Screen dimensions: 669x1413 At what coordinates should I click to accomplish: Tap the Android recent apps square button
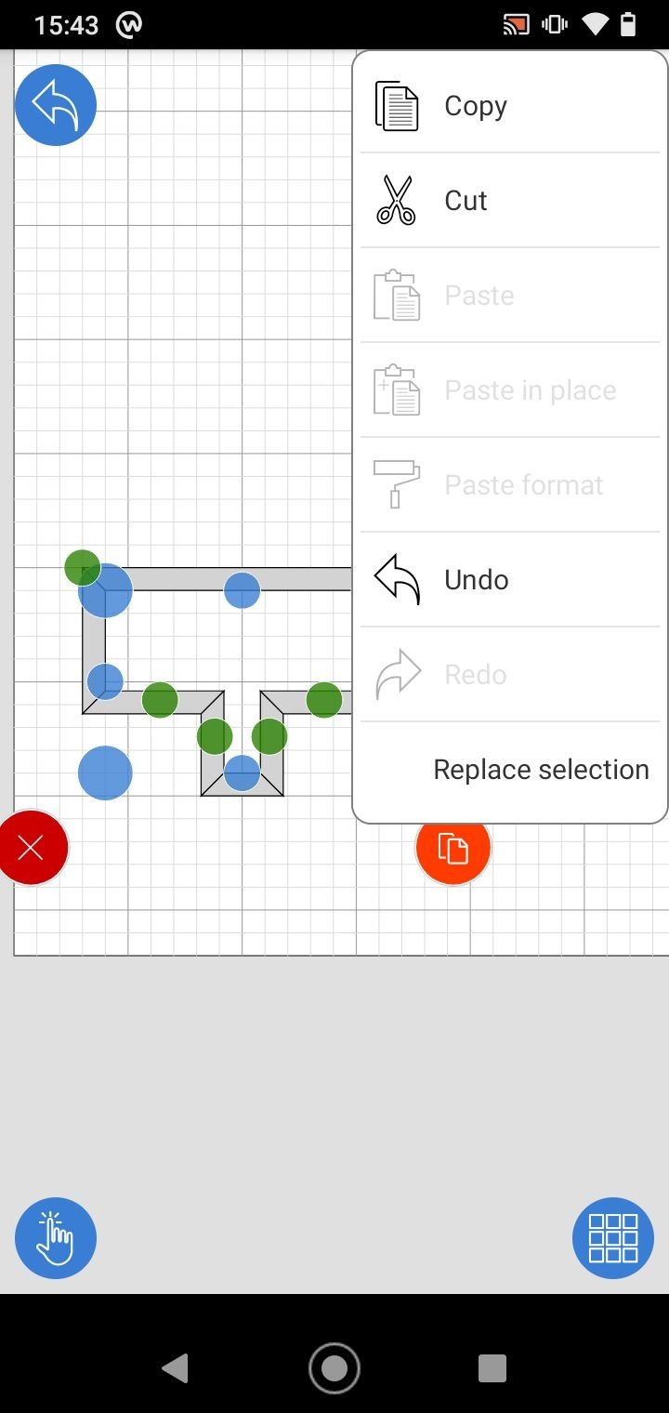pos(492,1368)
